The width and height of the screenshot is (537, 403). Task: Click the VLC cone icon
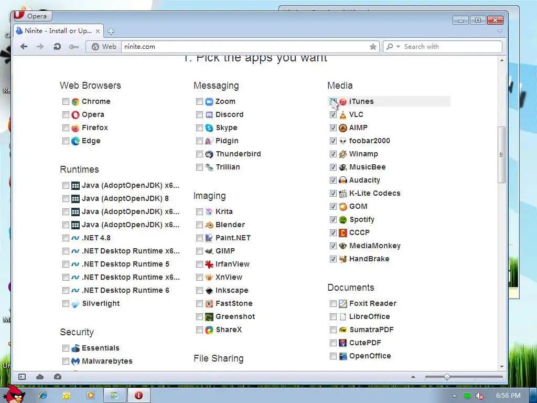pos(343,115)
